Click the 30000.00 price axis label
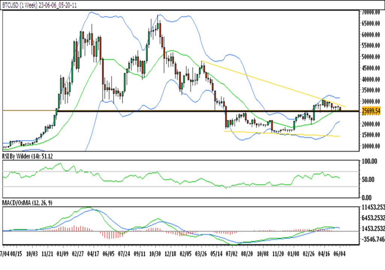 click(x=371, y=101)
